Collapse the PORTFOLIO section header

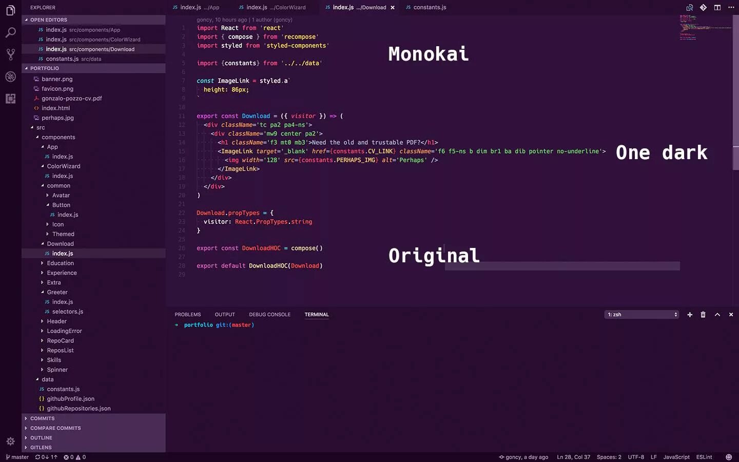click(93, 68)
